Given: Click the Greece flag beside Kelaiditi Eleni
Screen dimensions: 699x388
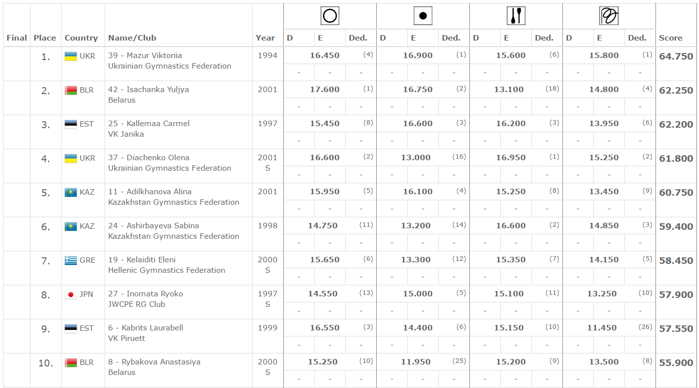Looking at the screenshot, I should click(x=71, y=260).
